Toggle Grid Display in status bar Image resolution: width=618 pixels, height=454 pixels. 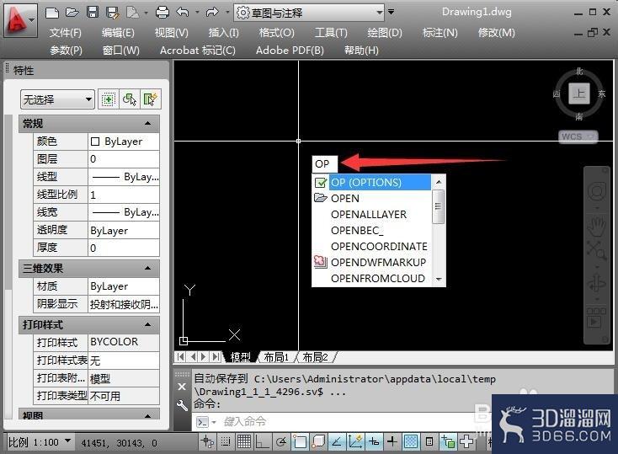[244, 441]
